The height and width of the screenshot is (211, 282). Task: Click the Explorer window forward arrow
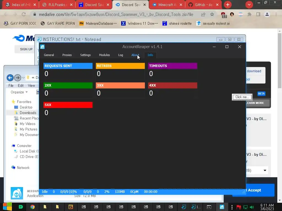(18, 78)
